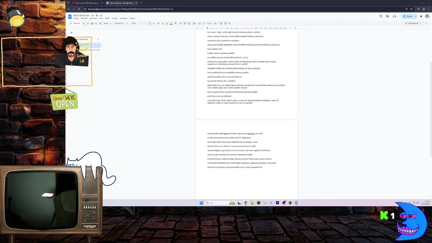The image size is (432, 243).
Task: Click the clear formatting icon
Action: pyautogui.click(x=230, y=23)
